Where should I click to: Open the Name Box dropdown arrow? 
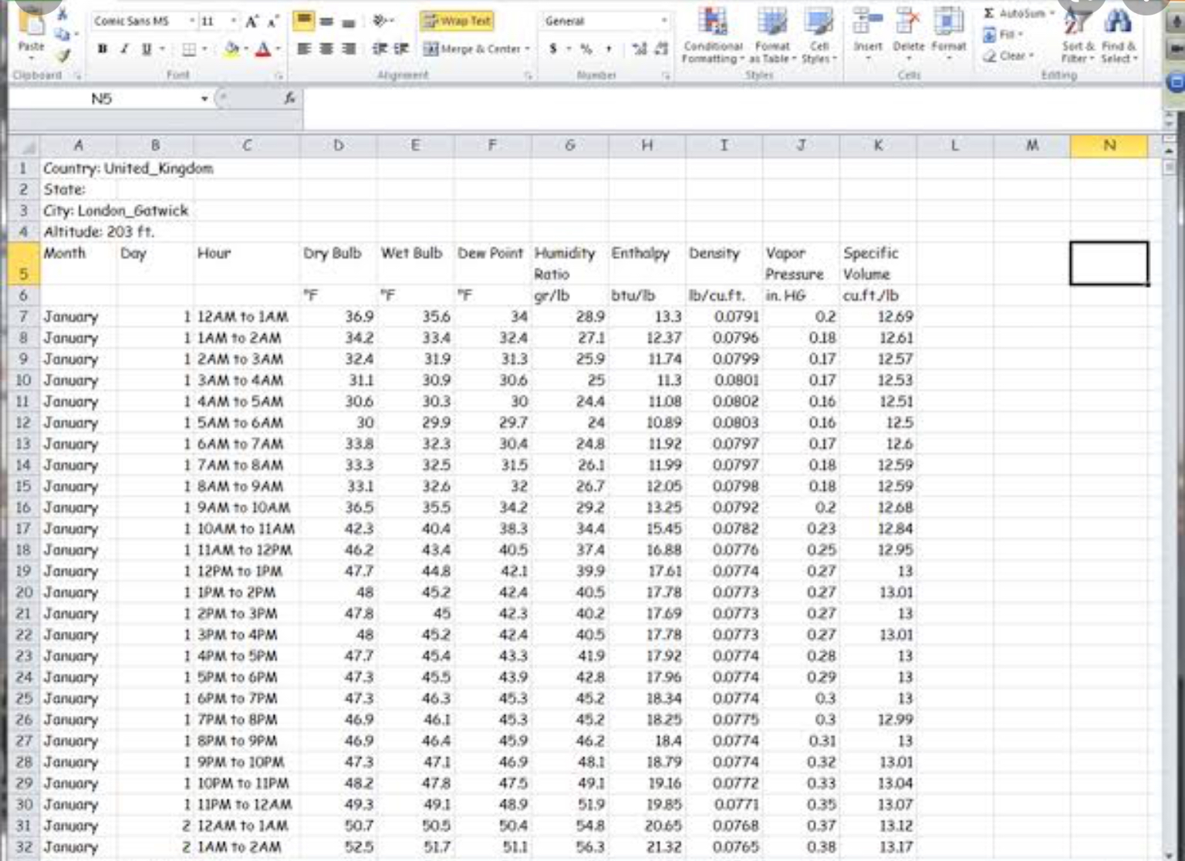click(x=204, y=99)
